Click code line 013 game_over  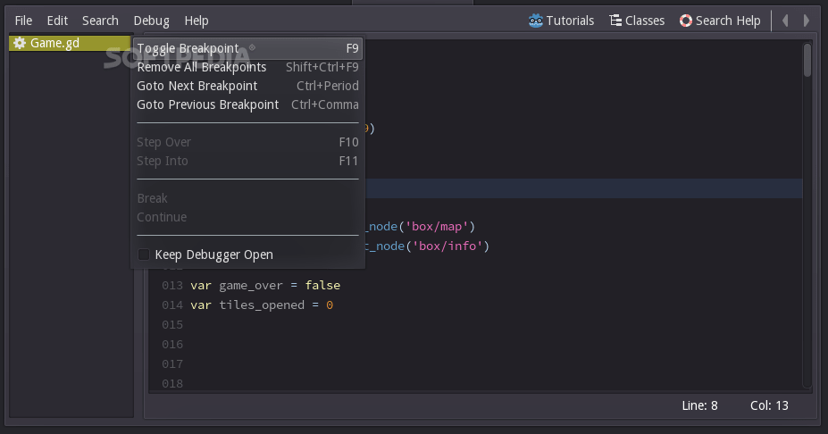[x=265, y=285]
